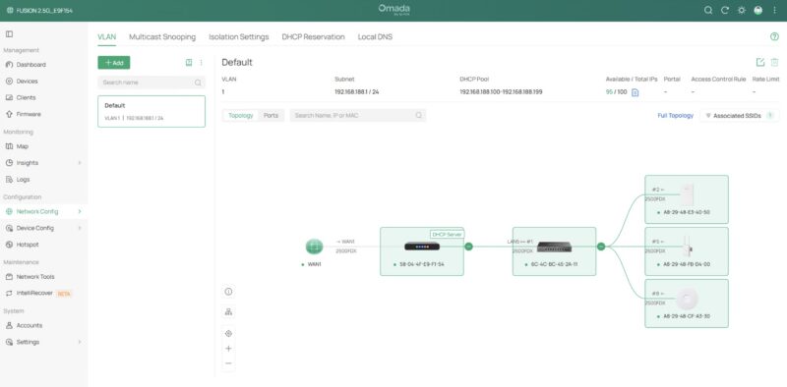Viewport: 787px width, 387px height.
Task: Click the Search Name, IP or MAC field
Action: click(358, 116)
